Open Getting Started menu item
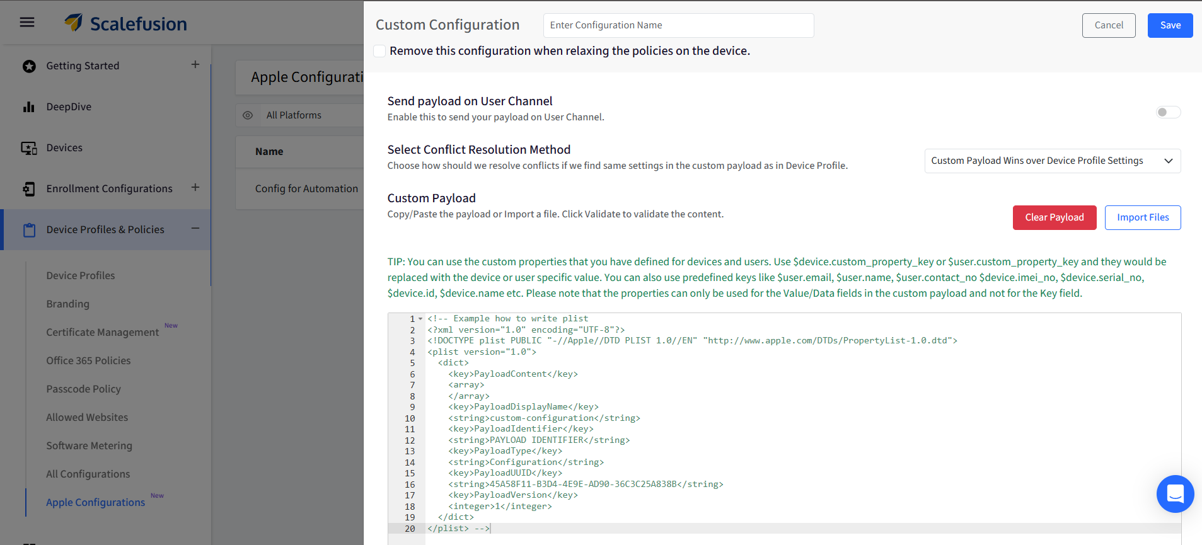 point(83,66)
